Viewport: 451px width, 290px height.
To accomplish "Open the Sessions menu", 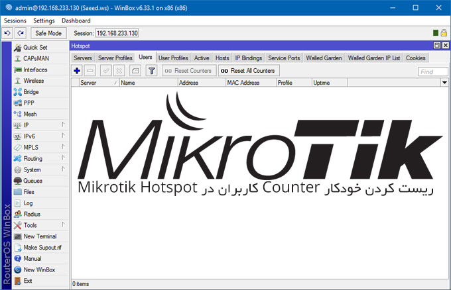I will click(15, 21).
